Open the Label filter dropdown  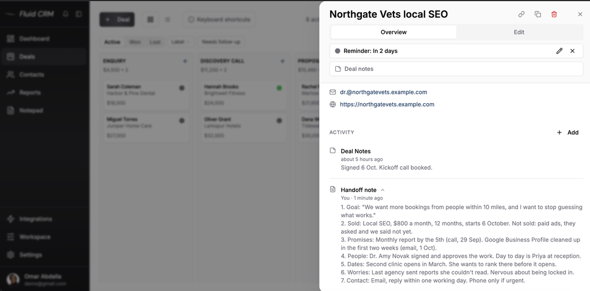pos(180,42)
